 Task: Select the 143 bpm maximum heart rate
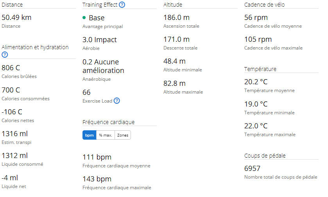tap(97, 179)
